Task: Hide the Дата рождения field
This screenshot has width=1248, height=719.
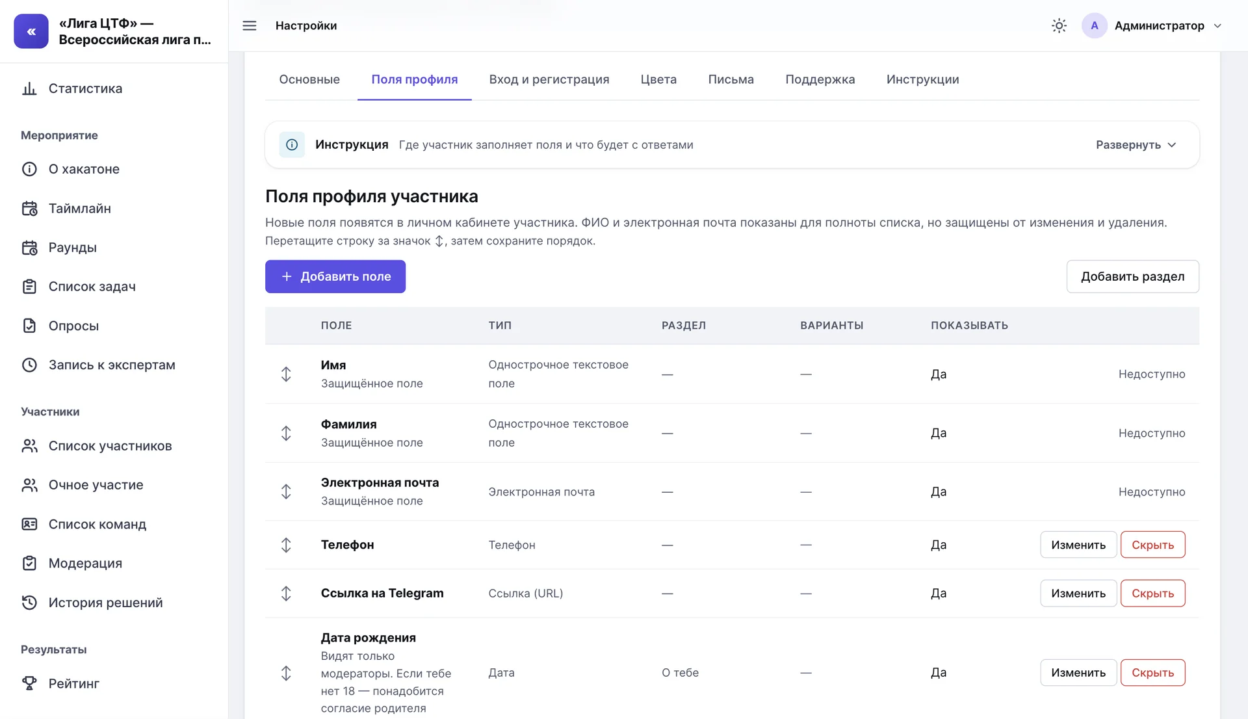Action: pyautogui.click(x=1152, y=673)
